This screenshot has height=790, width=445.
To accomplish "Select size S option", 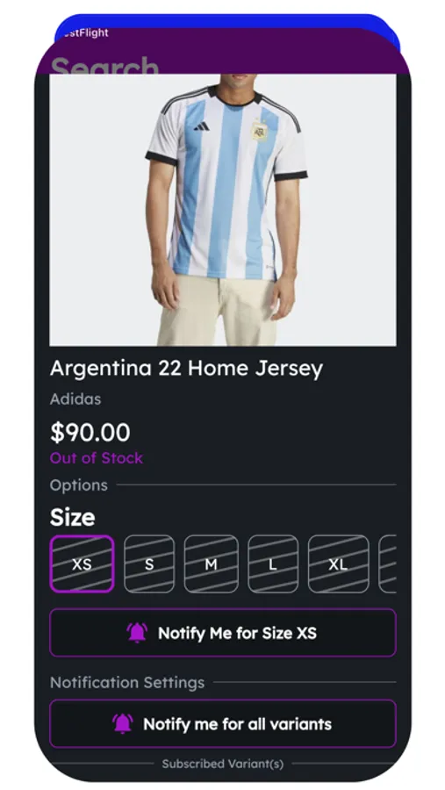I will [x=149, y=564].
